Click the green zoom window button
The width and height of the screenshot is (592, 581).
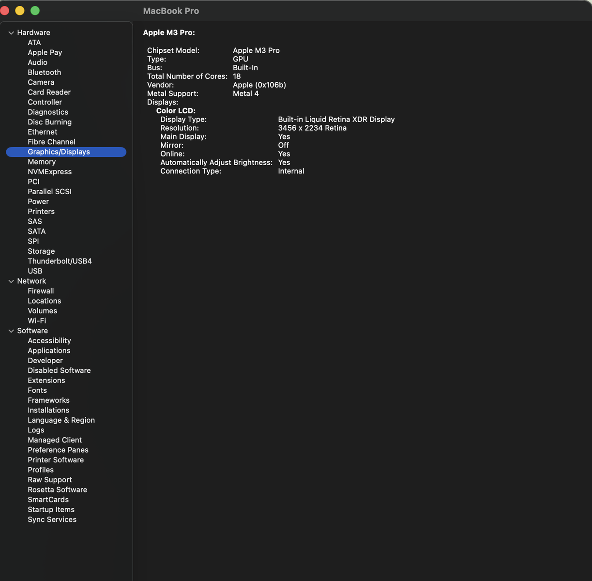[x=35, y=11]
